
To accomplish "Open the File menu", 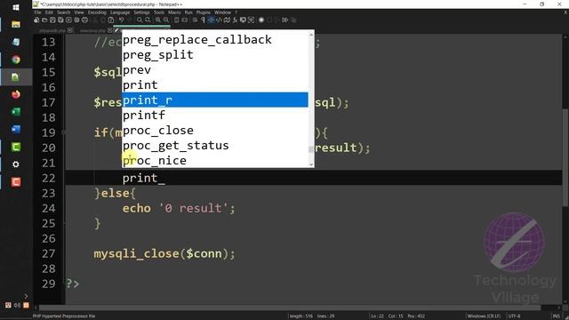I will [37, 12].
